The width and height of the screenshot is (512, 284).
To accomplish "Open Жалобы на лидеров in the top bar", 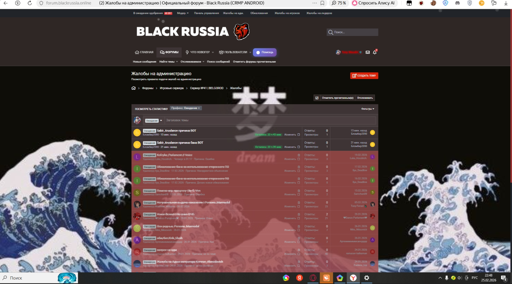I will (x=319, y=13).
